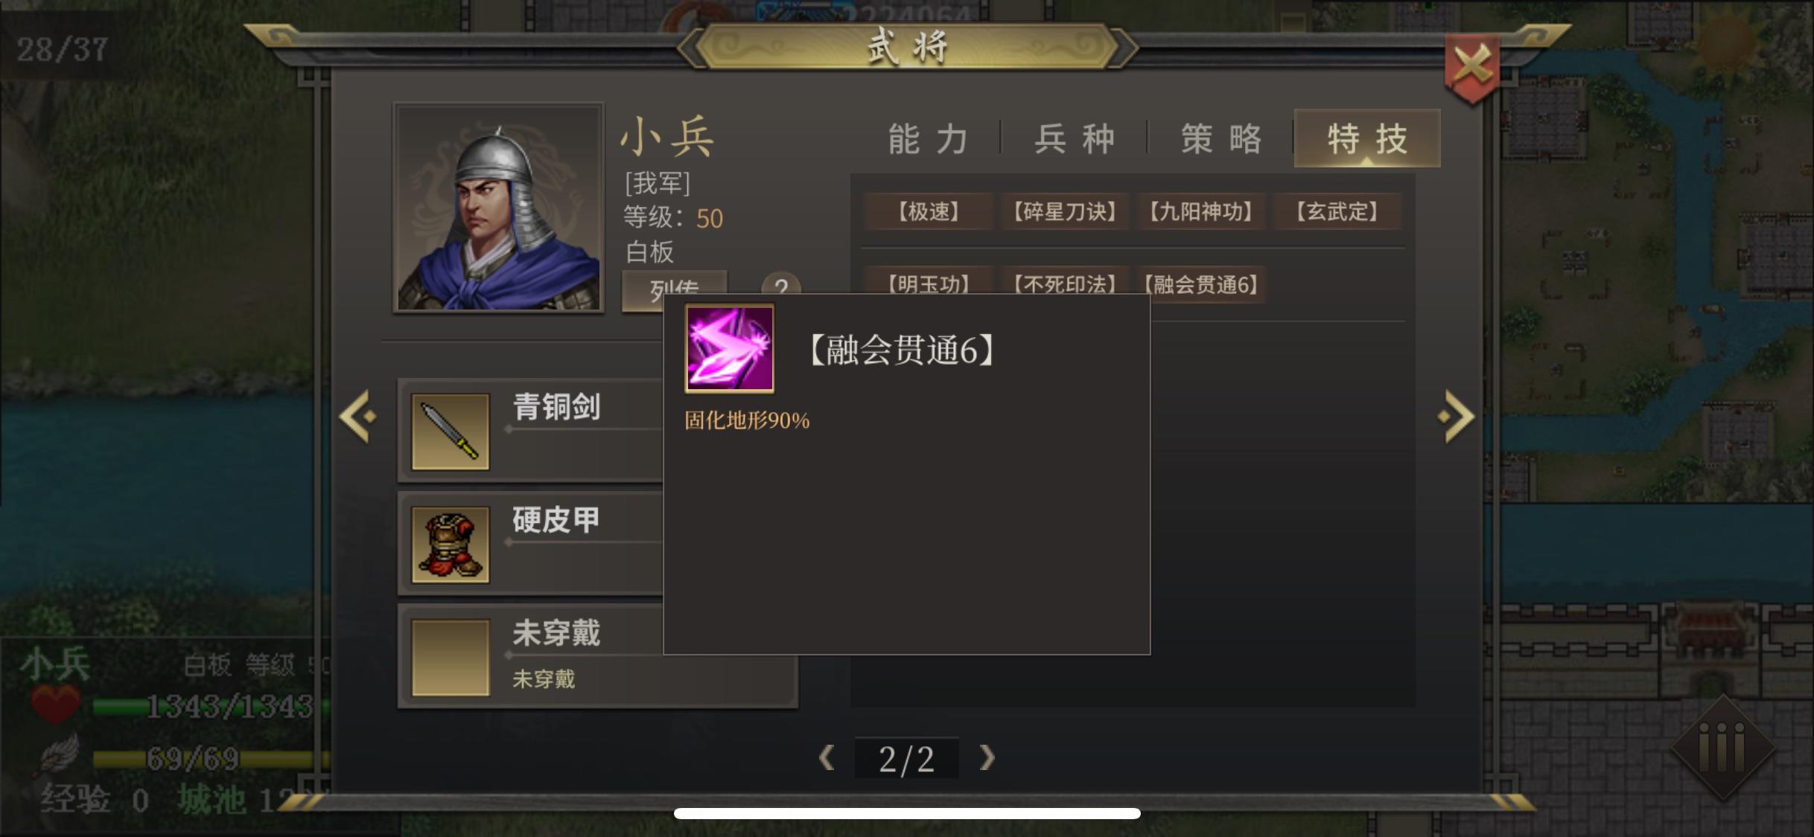Click the 硬皮甲 armor icon
The width and height of the screenshot is (1814, 837).
tap(451, 545)
